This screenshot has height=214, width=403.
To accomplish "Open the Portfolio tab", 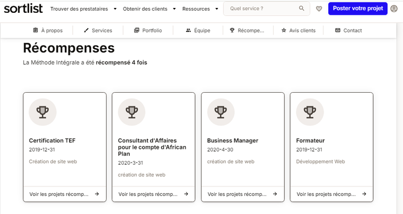I will point(148,30).
